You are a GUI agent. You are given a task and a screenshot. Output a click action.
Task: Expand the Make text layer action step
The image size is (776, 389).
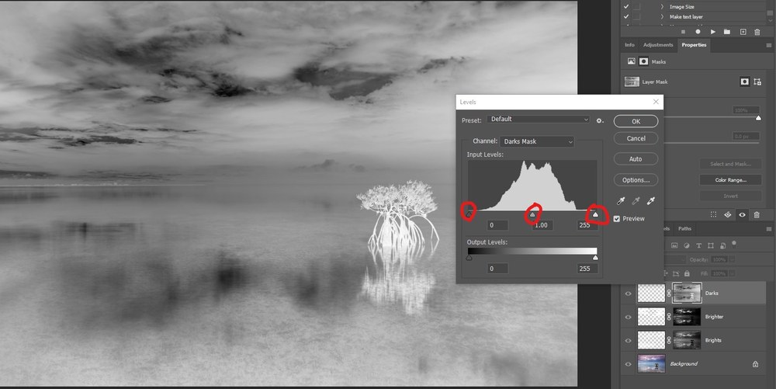[662, 17]
